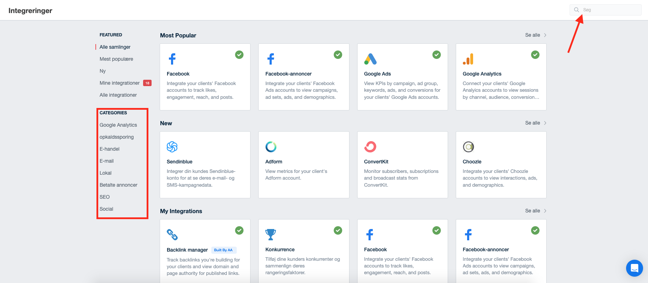The image size is (648, 283).
Task: Click the Backlink manager chain icon
Action: [x=172, y=235]
